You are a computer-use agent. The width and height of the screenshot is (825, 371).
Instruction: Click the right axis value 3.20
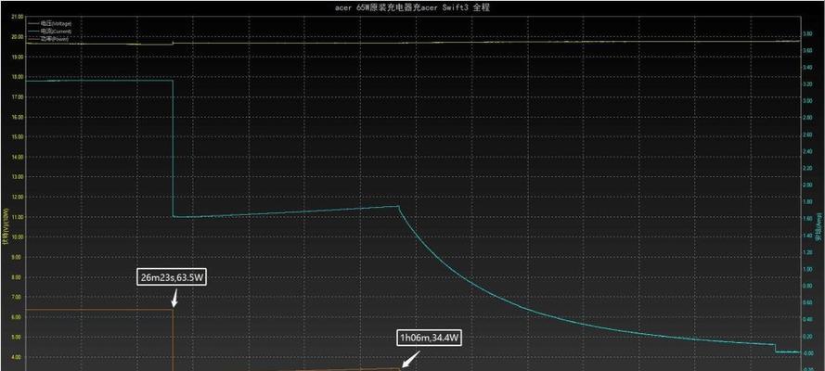pyautogui.click(x=806, y=84)
